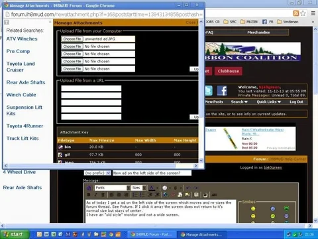Expand the text color dropdown arrow
318x239 pixels.
click(x=157, y=188)
